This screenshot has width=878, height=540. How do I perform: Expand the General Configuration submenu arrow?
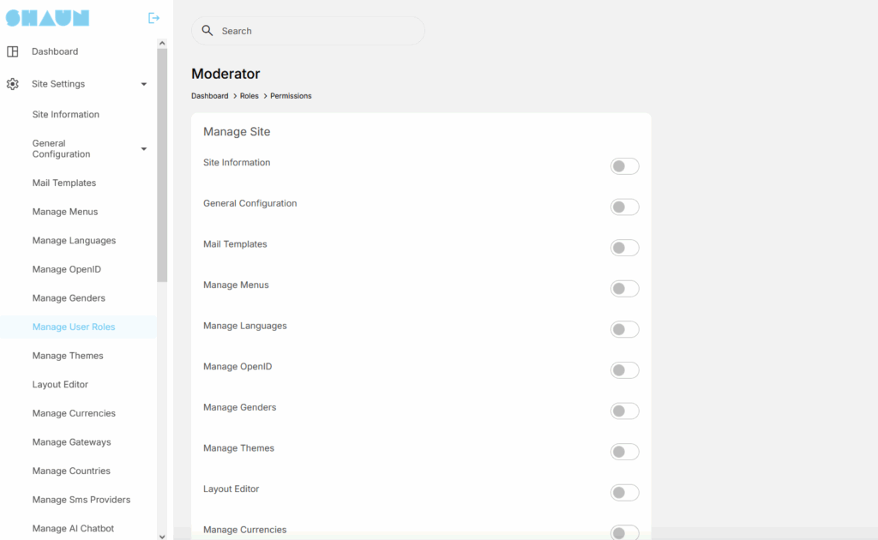[144, 149]
